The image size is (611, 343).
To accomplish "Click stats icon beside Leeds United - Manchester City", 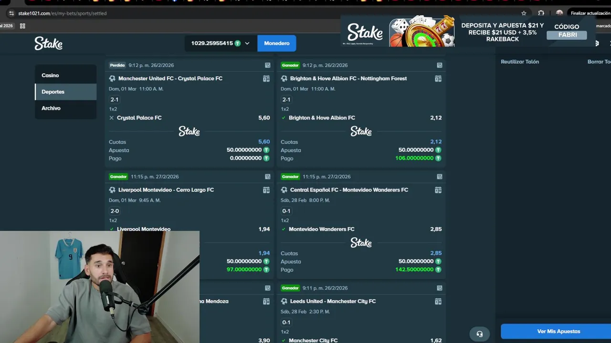I will pyautogui.click(x=438, y=302).
